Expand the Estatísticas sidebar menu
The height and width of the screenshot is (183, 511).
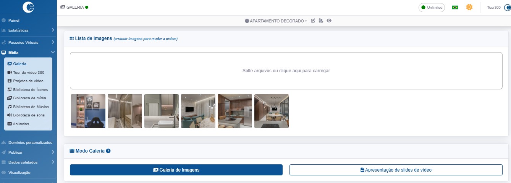coord(28,30)
